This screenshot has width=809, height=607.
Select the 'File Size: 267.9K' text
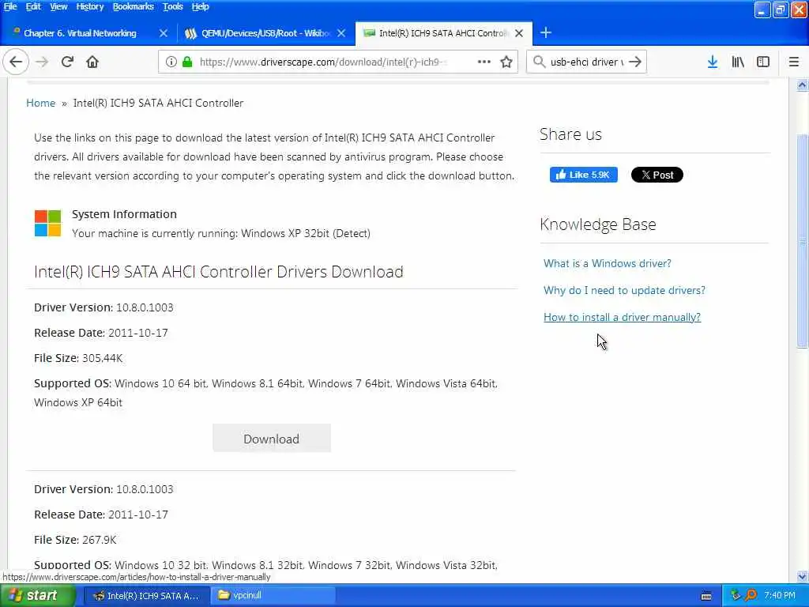coord(75,540)
